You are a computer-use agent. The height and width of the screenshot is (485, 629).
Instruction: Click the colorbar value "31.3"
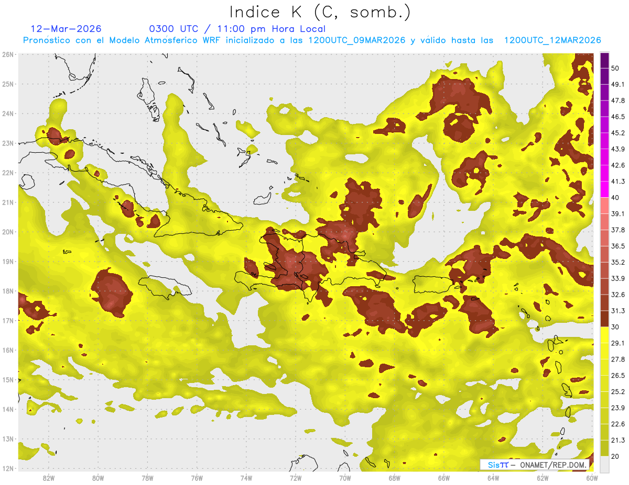[x=617, y=311]
